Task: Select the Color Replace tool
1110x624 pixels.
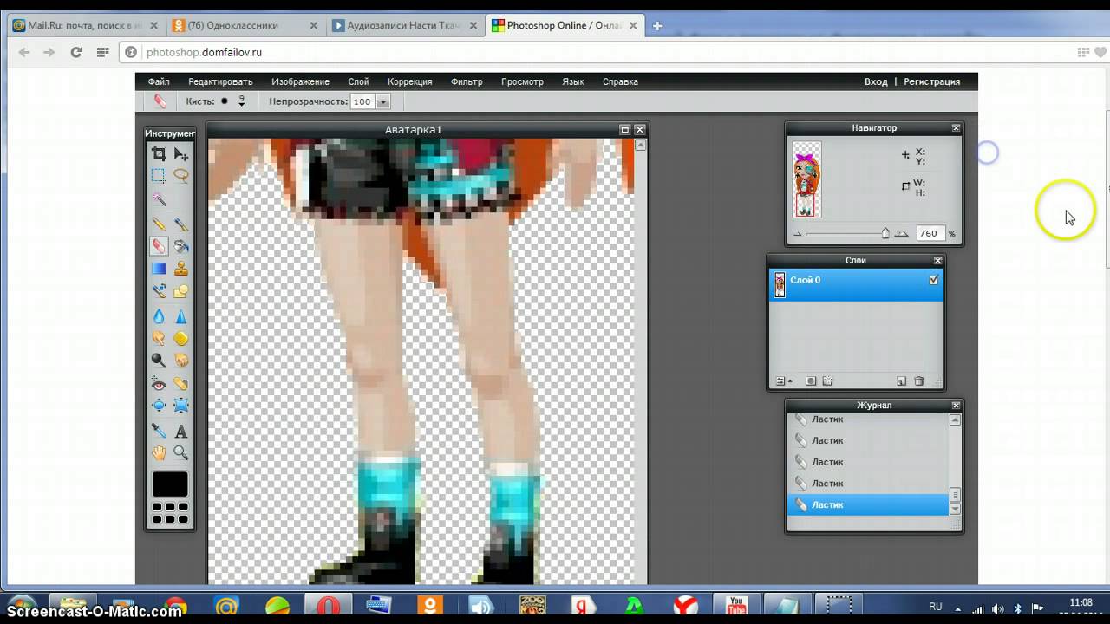Action: (x=159, y=291)
